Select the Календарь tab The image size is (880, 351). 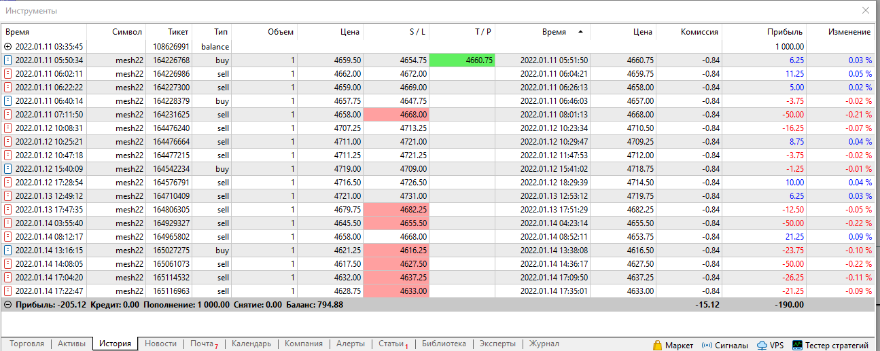251,344
